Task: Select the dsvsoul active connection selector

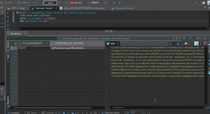Action: [x=78, y=3]
